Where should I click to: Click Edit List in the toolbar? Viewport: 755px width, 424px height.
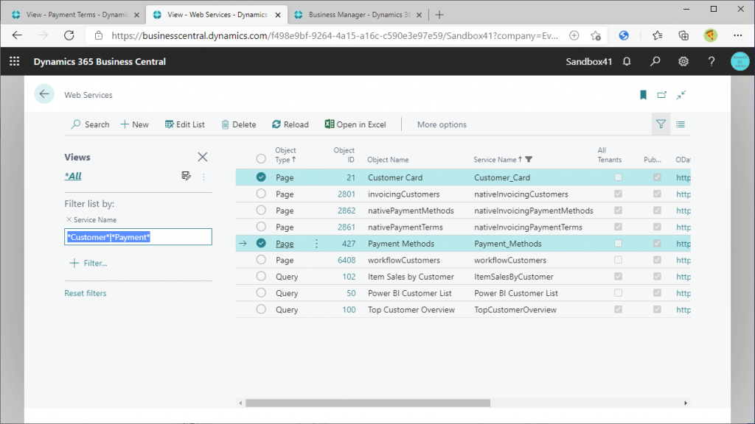185,124
